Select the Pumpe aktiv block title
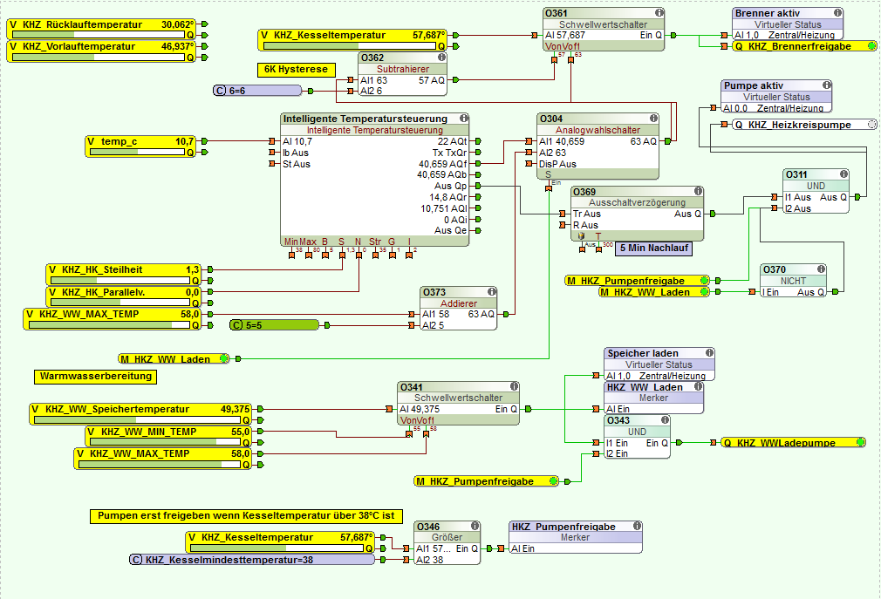881x599 pixels. click(754, 85)
